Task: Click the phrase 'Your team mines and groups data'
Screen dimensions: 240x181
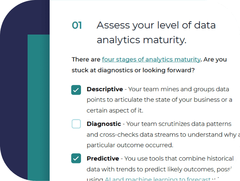Action: coord(179,89)
